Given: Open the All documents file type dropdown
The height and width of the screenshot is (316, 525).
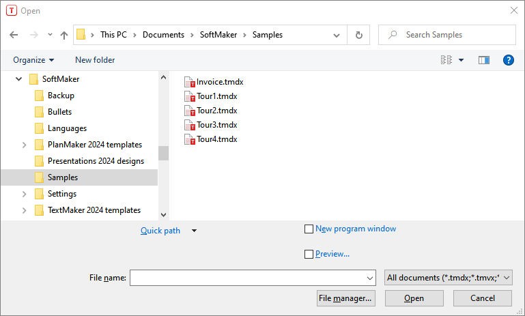Looking at the screenshot, I should (449, 278).
